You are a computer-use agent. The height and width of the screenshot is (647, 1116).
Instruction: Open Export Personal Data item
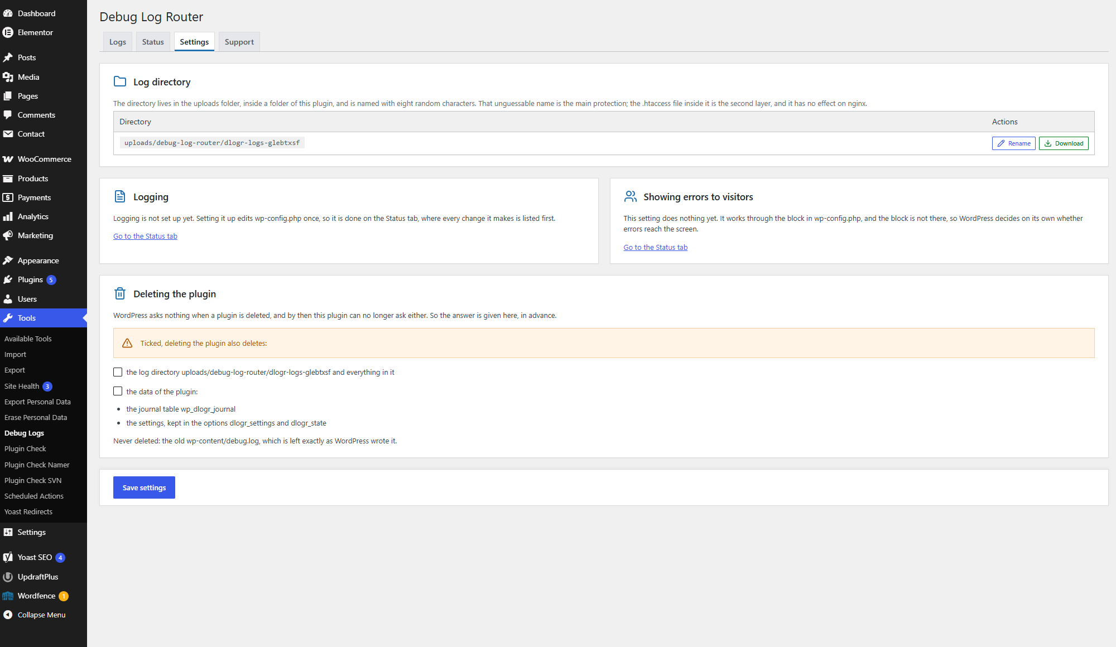coord(37,402)
